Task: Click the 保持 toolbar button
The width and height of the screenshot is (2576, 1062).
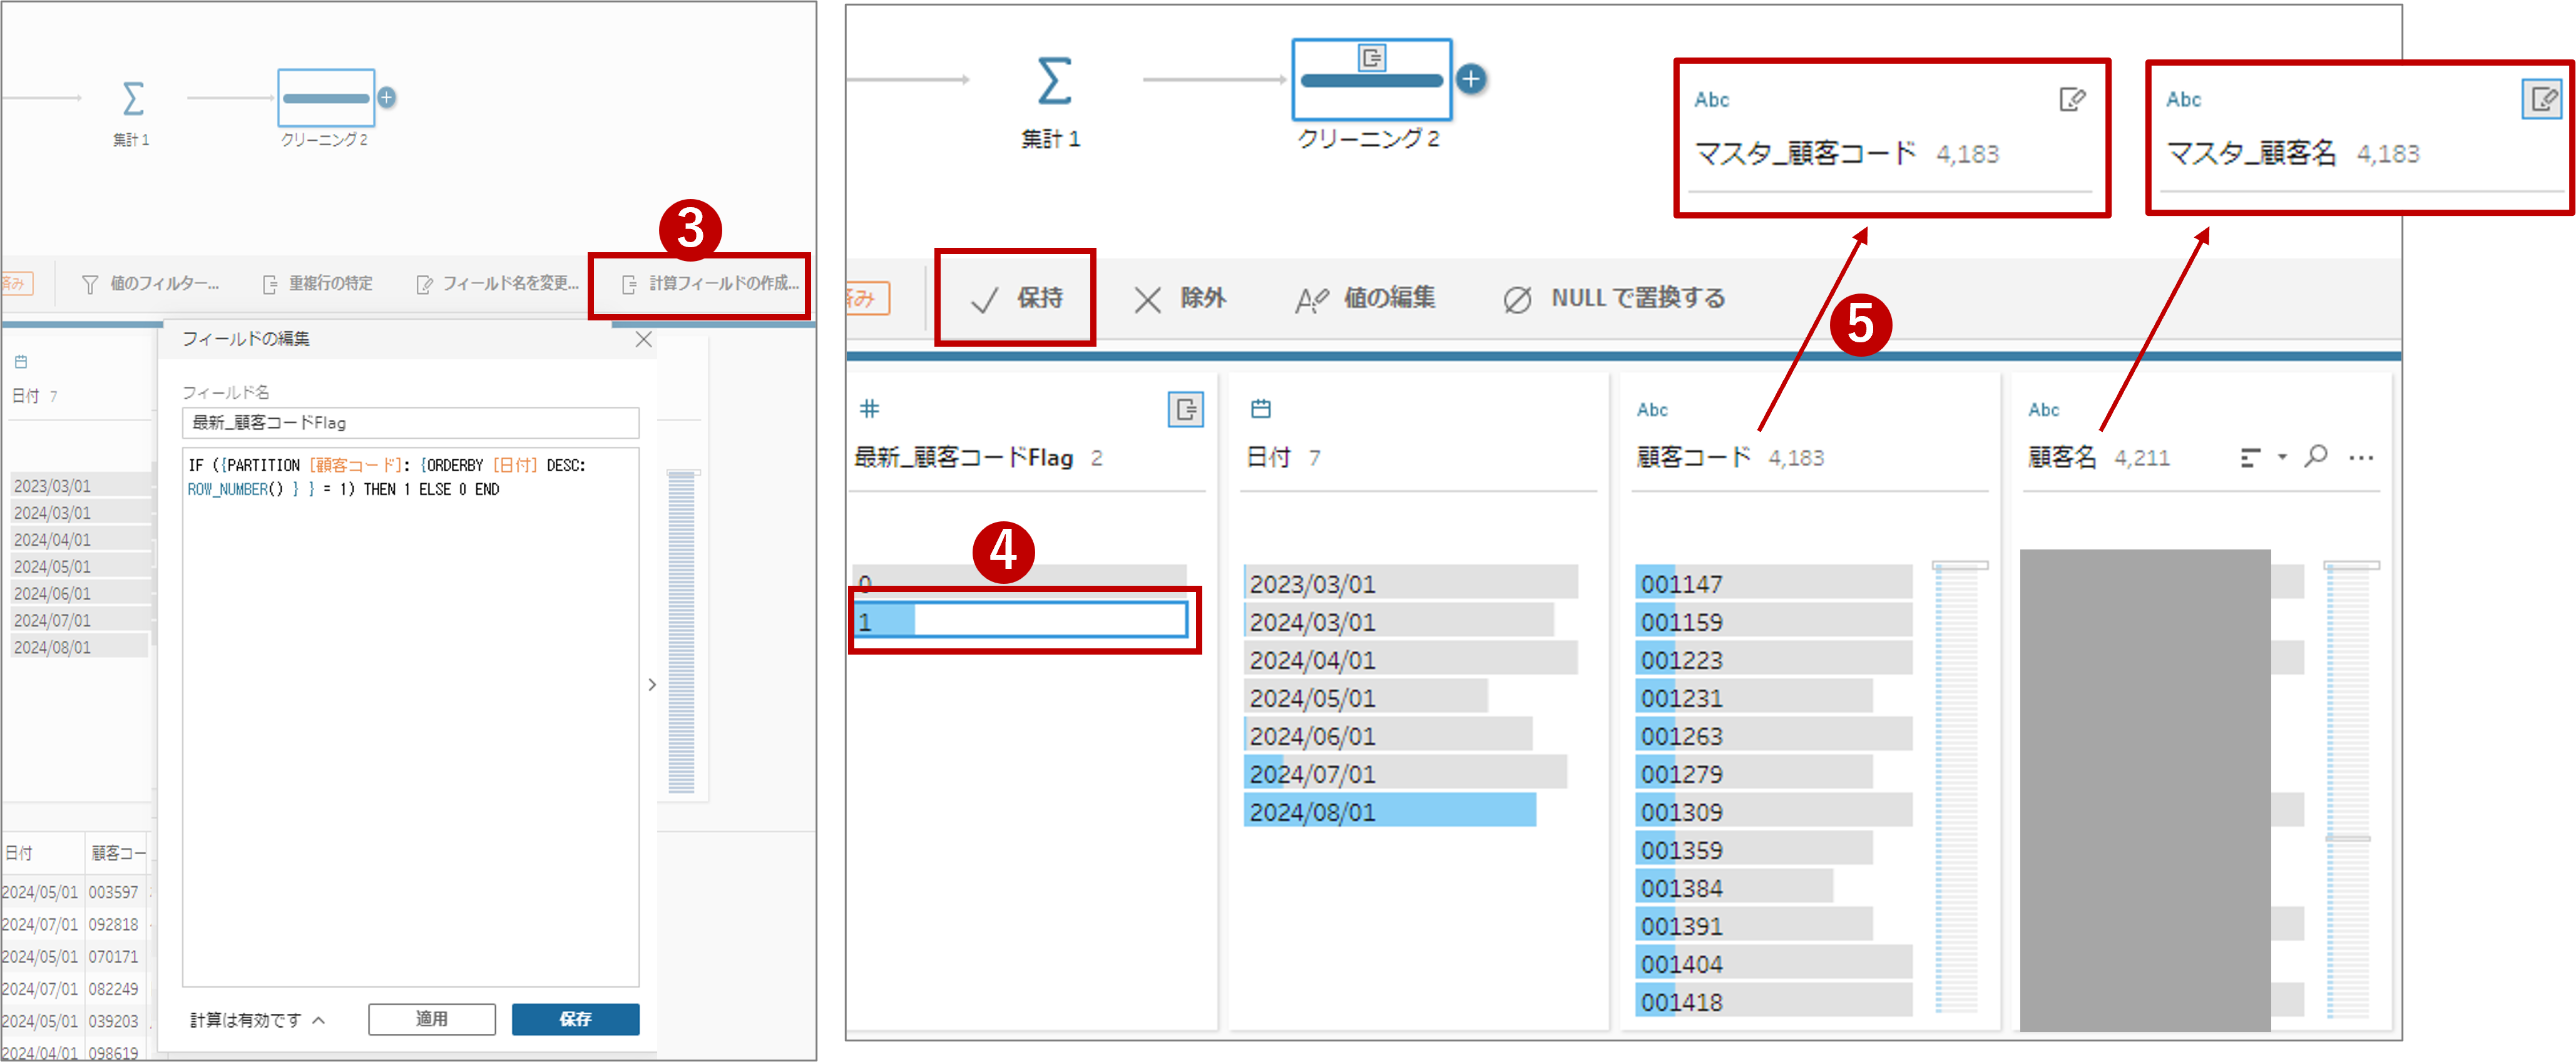Action: tap(1016, 298)
